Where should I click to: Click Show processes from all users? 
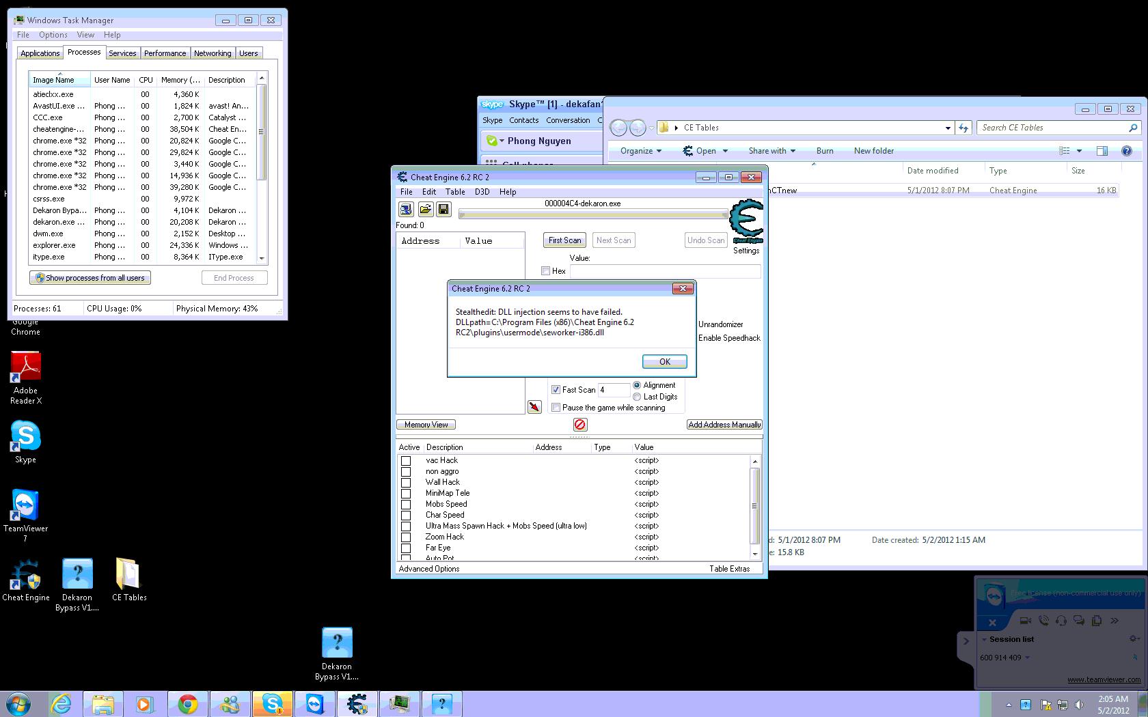click(x=90, y=278)
